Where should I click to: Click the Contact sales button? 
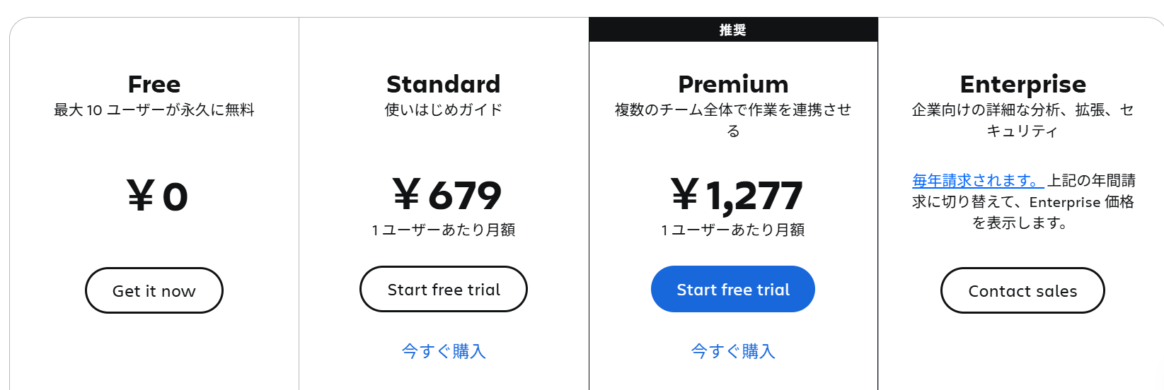[x=1022, y=290]
